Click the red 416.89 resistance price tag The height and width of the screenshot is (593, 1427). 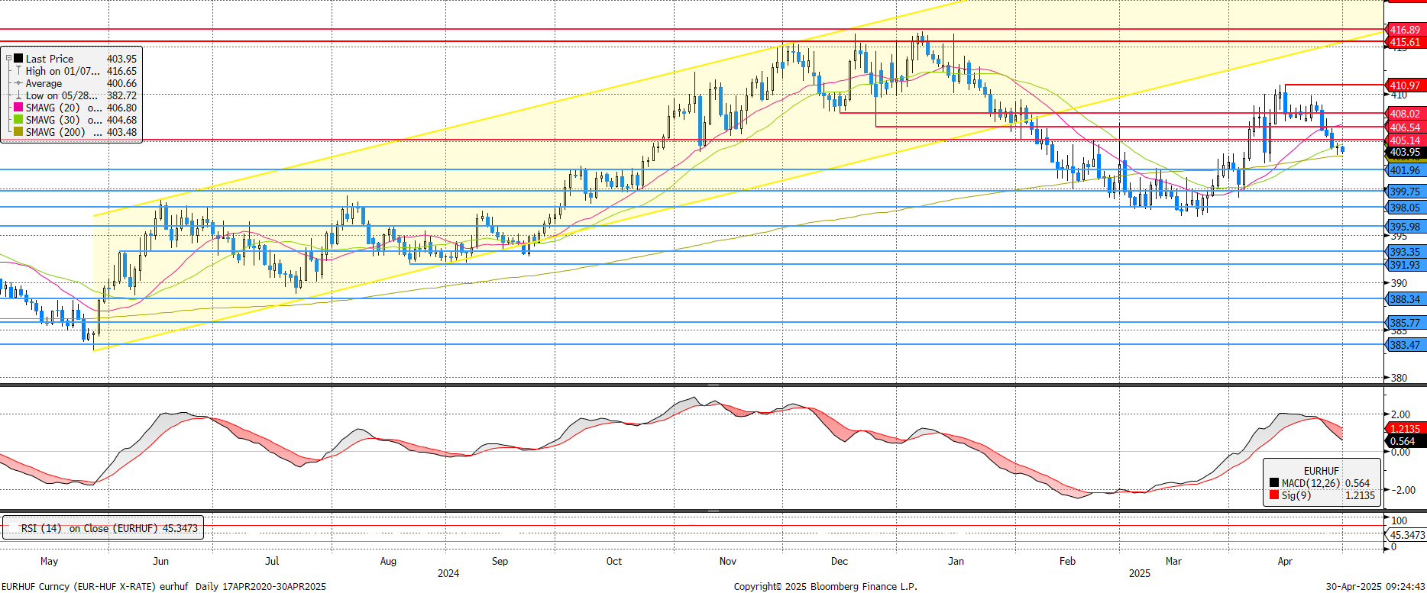pyautogui.click(x=1404, y=30)
